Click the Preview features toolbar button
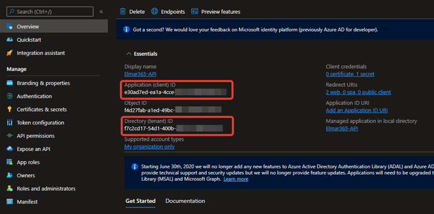Image resolution: width=434 pixels, height=214 pixels. [216, 12]
